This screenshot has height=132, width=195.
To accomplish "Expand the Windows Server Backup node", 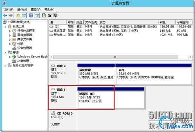I will click(x=10, y=57).
